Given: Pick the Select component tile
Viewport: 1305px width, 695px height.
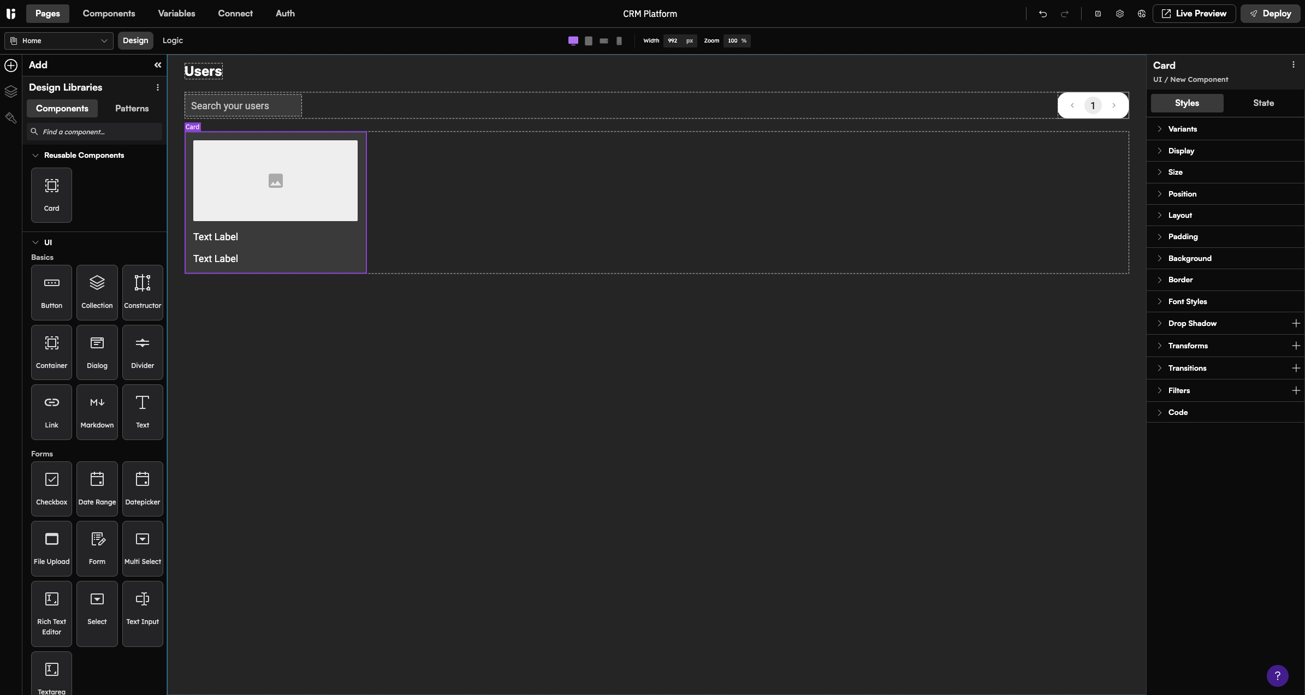Looking at the screenshot, I should pos(97,614).
